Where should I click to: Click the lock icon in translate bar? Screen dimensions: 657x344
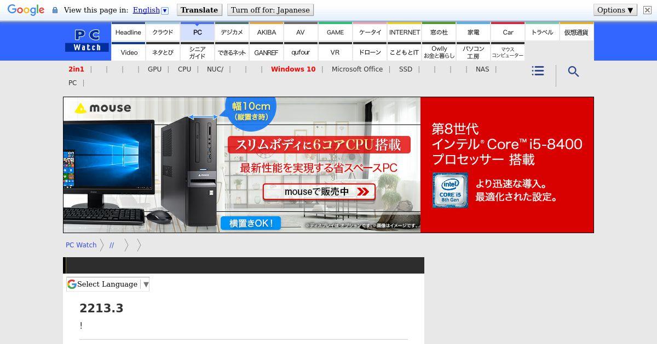coord(55,10)
